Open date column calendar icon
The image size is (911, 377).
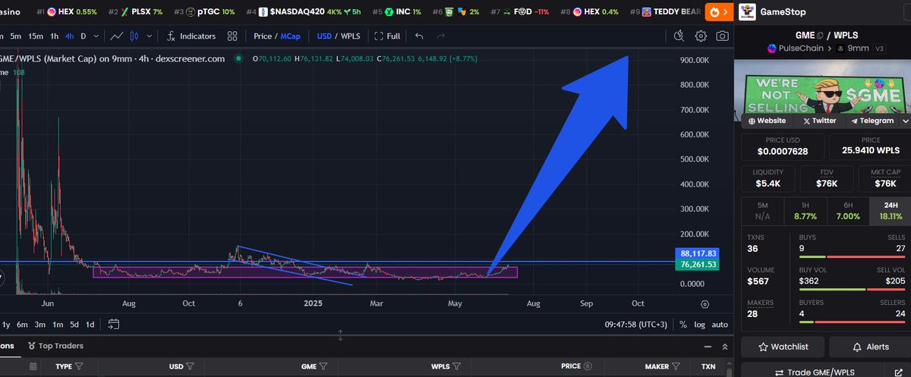33,366
